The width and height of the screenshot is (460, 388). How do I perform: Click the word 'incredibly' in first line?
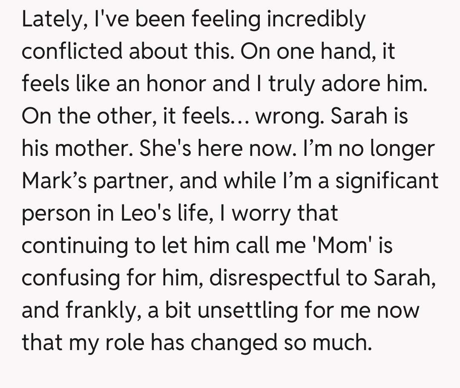[316, 20]
